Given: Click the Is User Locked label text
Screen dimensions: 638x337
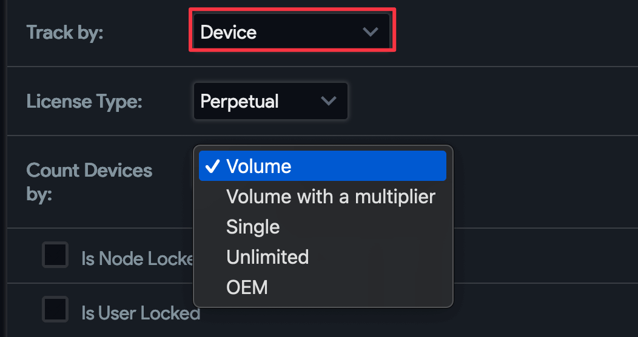Looking at the screenshot, I should pos(141,313).
